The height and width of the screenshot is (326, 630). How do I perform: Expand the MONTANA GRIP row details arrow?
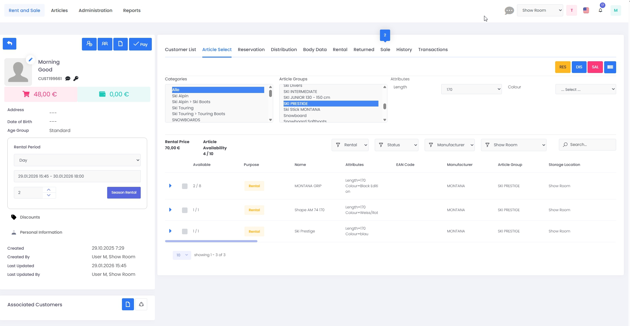point(170,186)
